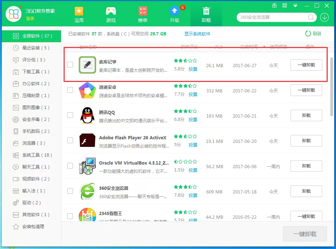Select 压缩刻录 (1) category
The height and width of the screenshot is (249, 336).
pos(31,96)
